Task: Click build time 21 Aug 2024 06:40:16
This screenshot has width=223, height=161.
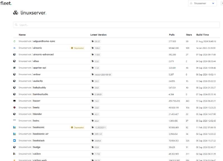Action: tap(206, 41)
